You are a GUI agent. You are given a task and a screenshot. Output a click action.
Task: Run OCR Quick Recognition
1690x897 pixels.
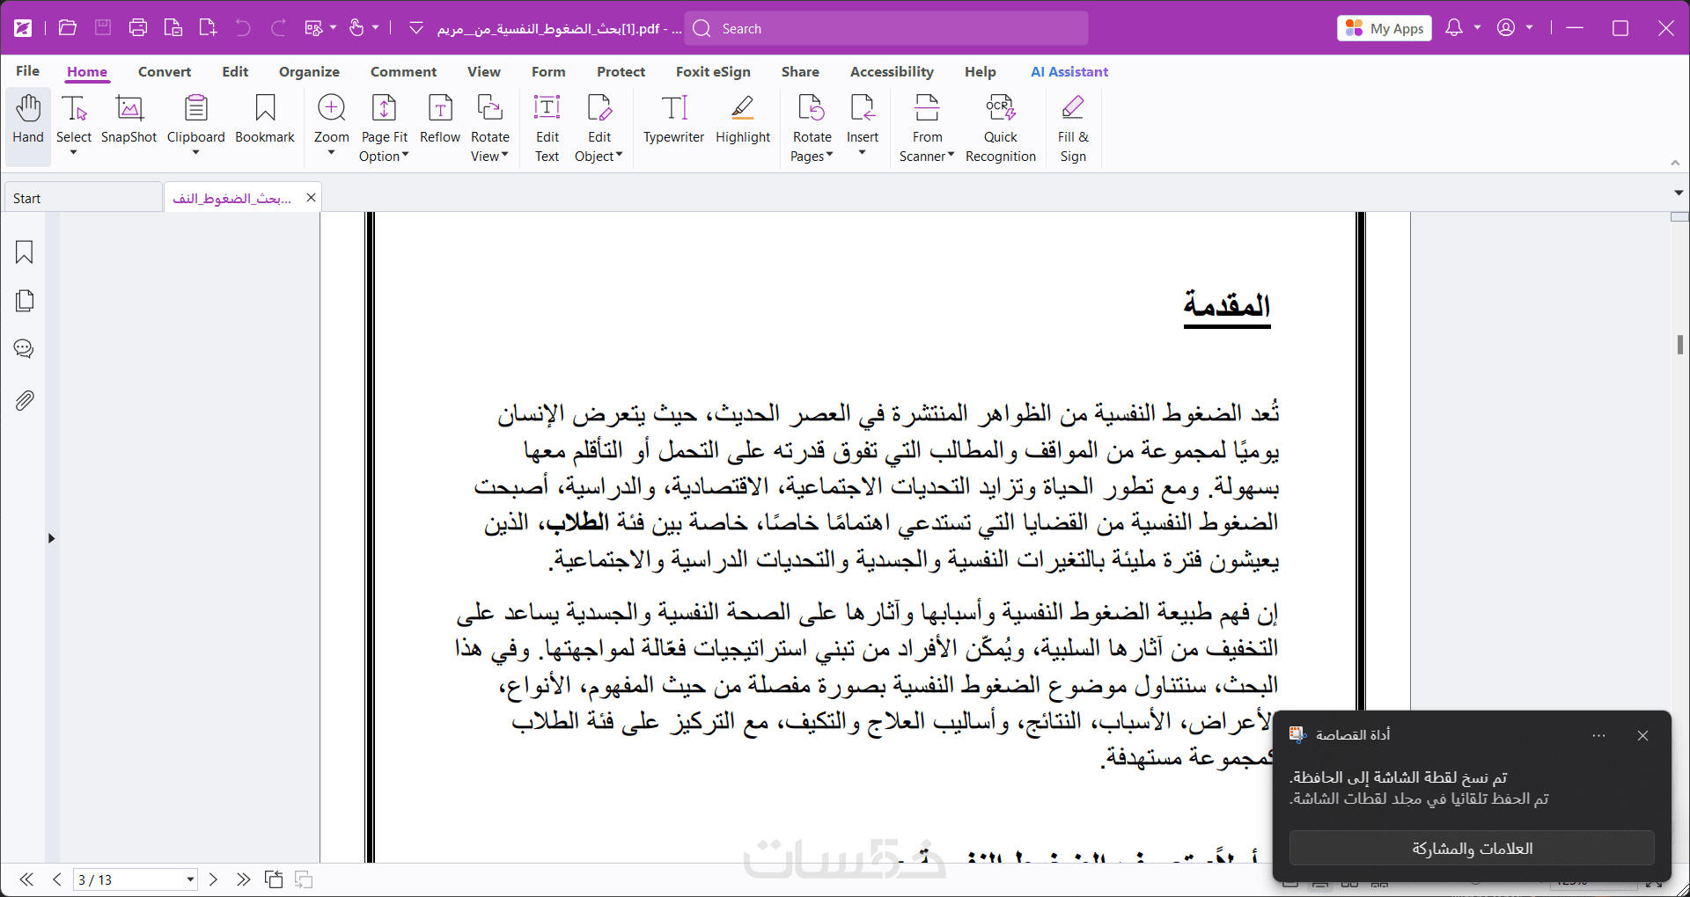point(1001,128)
